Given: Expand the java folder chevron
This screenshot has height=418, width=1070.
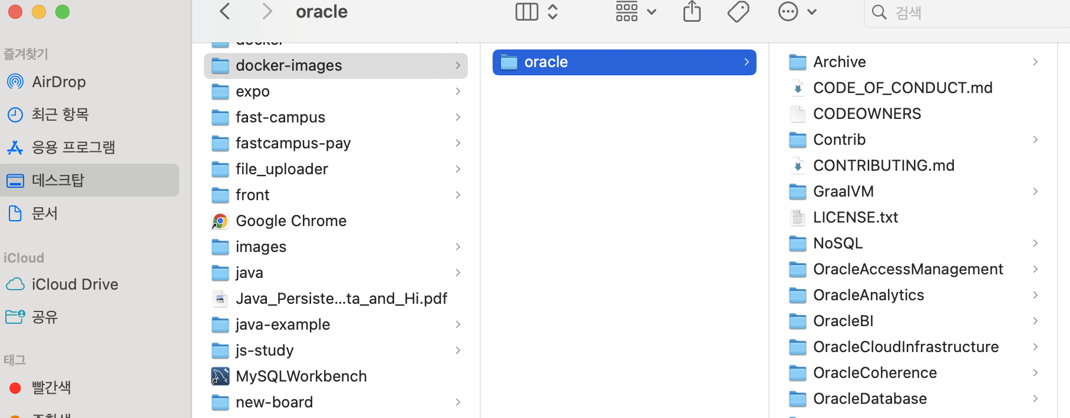Looking at the screenshot, I should point(458,273).
